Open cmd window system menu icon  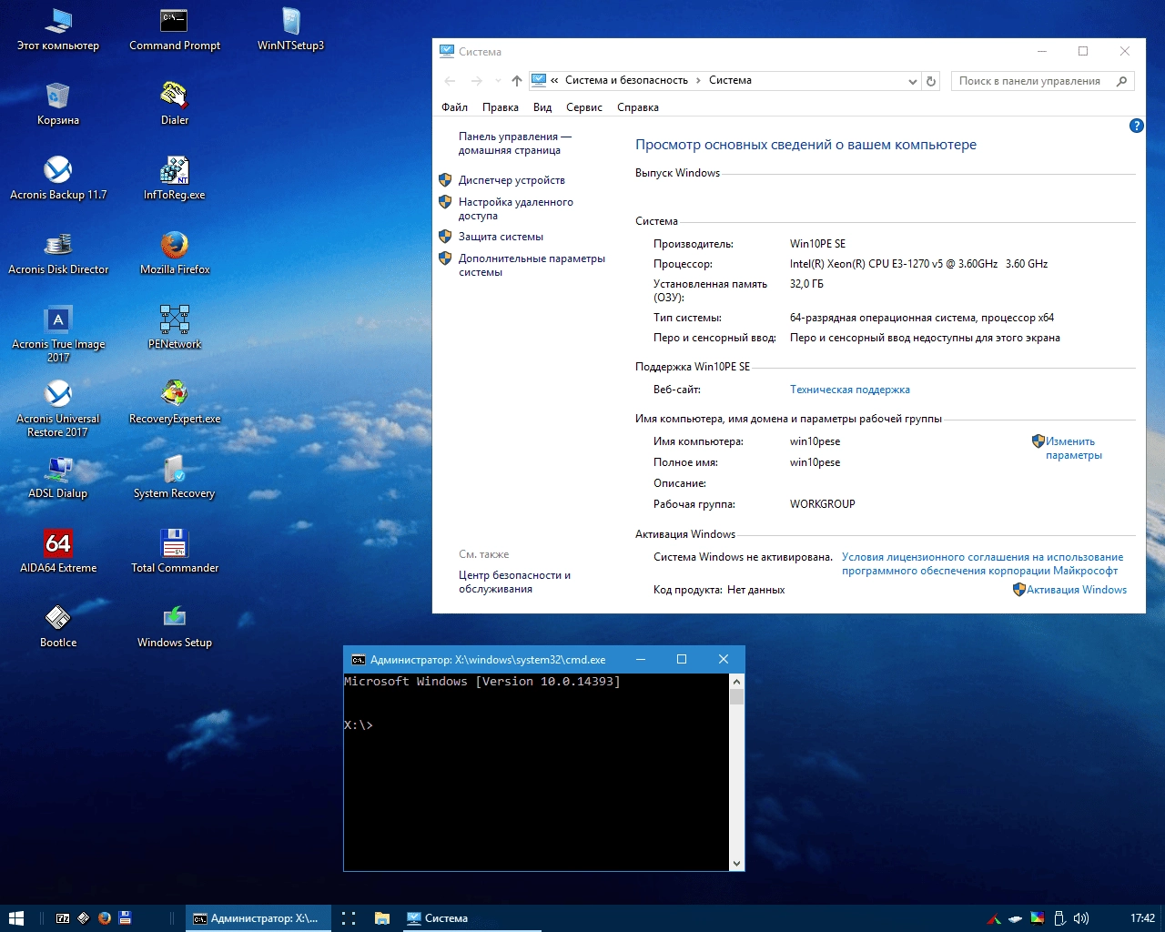click(x=359, y=660)
